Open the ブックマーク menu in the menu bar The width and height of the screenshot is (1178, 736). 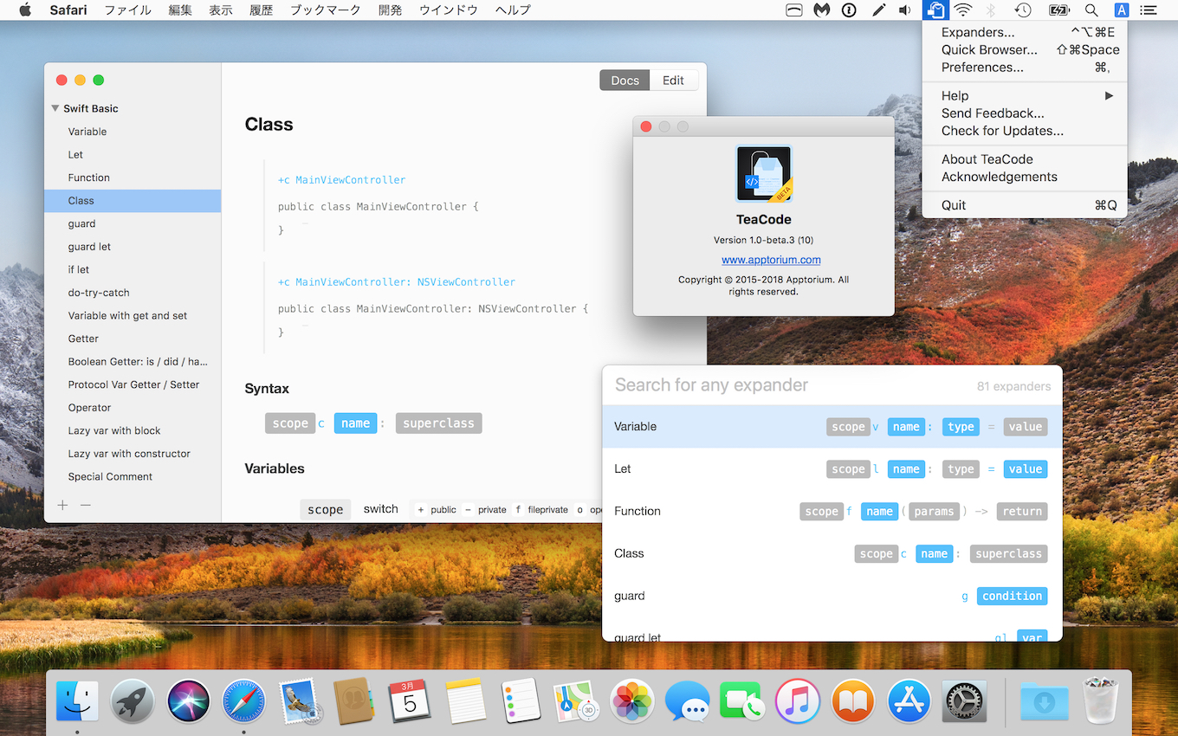(x=326, y=10)
